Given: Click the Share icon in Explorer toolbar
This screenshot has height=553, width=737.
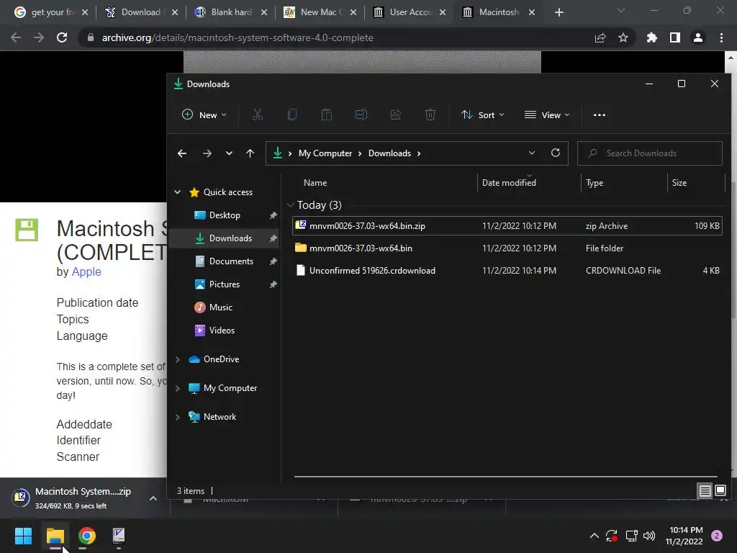Looking at the screenshot, I should click(x=396, y=114).
